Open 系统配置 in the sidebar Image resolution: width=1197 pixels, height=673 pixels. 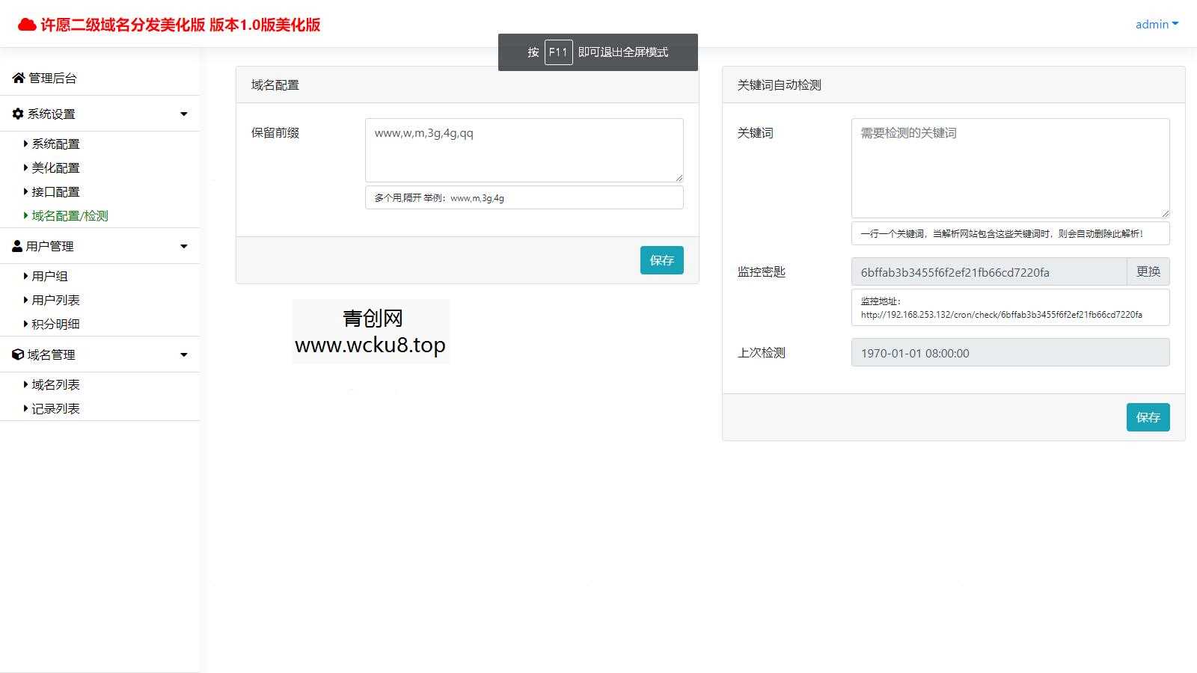[x=55, y=144]
